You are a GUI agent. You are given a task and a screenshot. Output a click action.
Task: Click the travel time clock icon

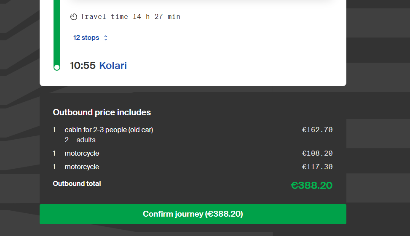74,17
